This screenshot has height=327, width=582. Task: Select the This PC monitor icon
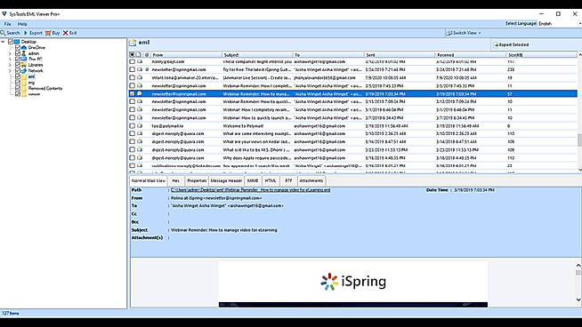click(x=24, y=59)
